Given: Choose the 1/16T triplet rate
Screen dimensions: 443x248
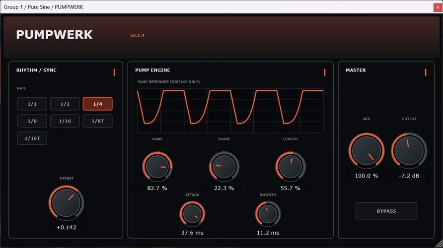Looking at the screenshot, I should [32, 138].
